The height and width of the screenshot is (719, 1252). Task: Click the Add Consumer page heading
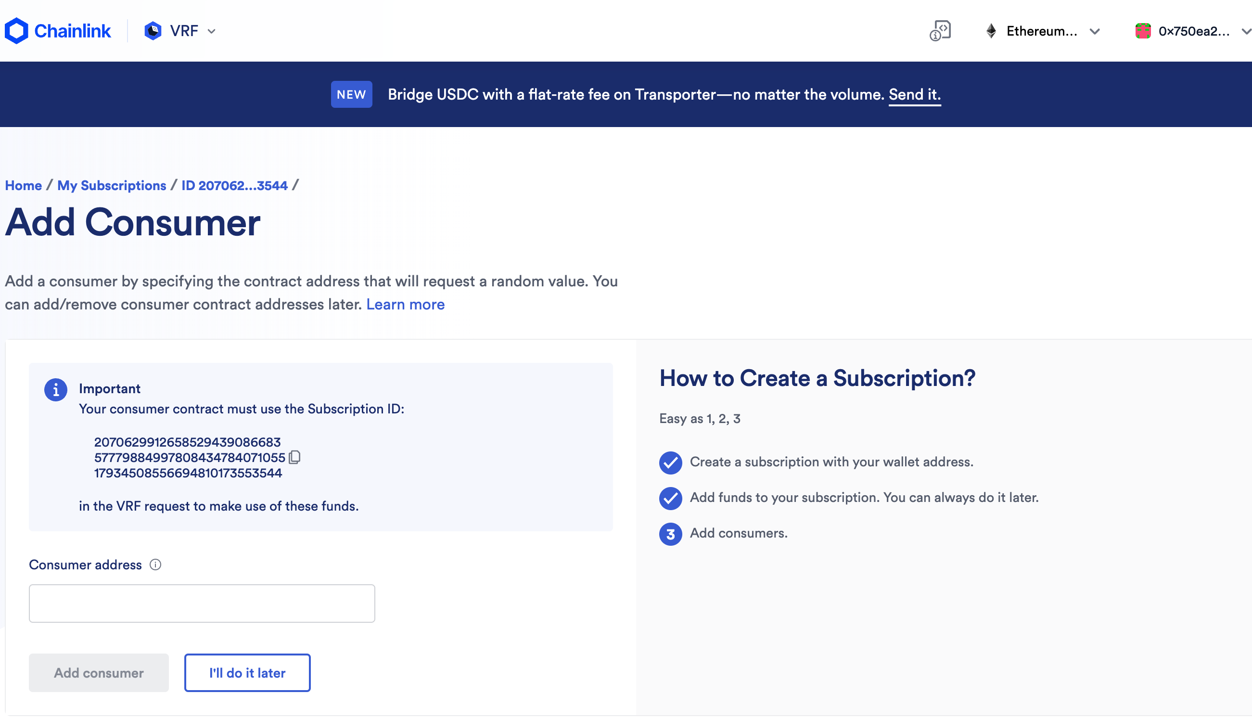132,222
